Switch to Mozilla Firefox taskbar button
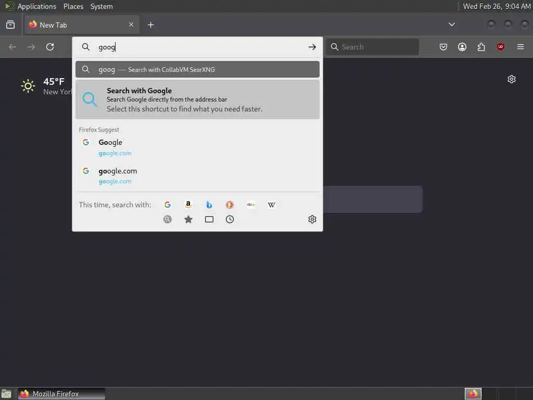Screen dimensions: 533x400 pyautogui.click(x=61, y=394)
